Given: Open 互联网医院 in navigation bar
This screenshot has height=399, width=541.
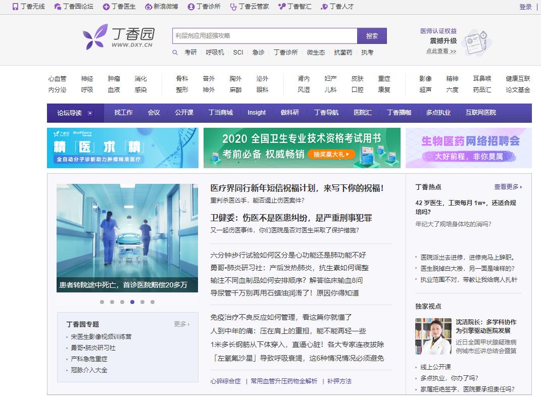Looking at the screenshot, I should 480,113.
